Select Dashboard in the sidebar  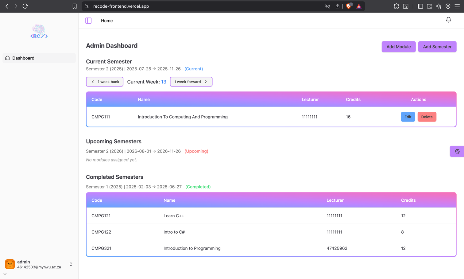tap(39, 58)
